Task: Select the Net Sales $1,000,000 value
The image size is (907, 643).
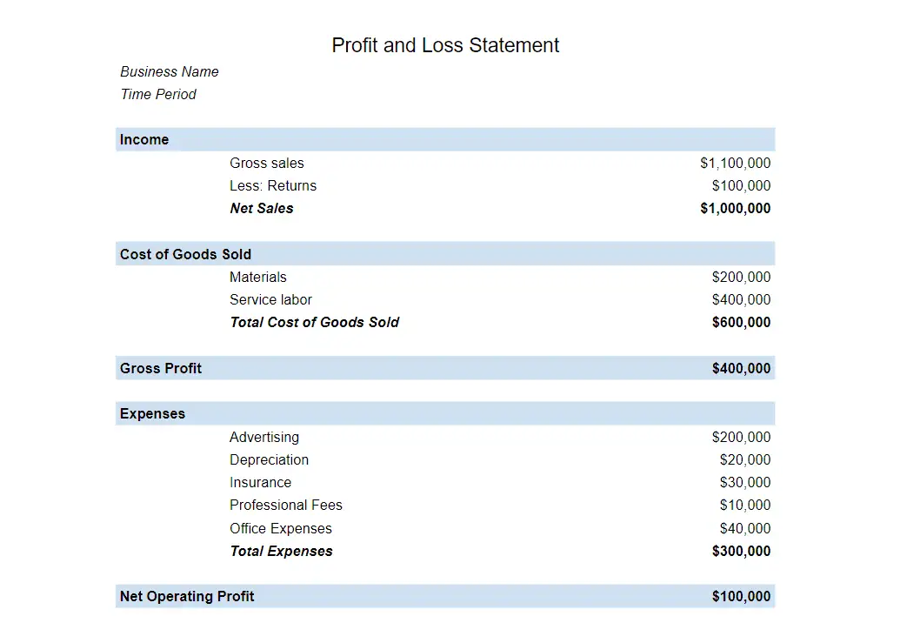Action: pyautogui.click(x=735, y=208)
